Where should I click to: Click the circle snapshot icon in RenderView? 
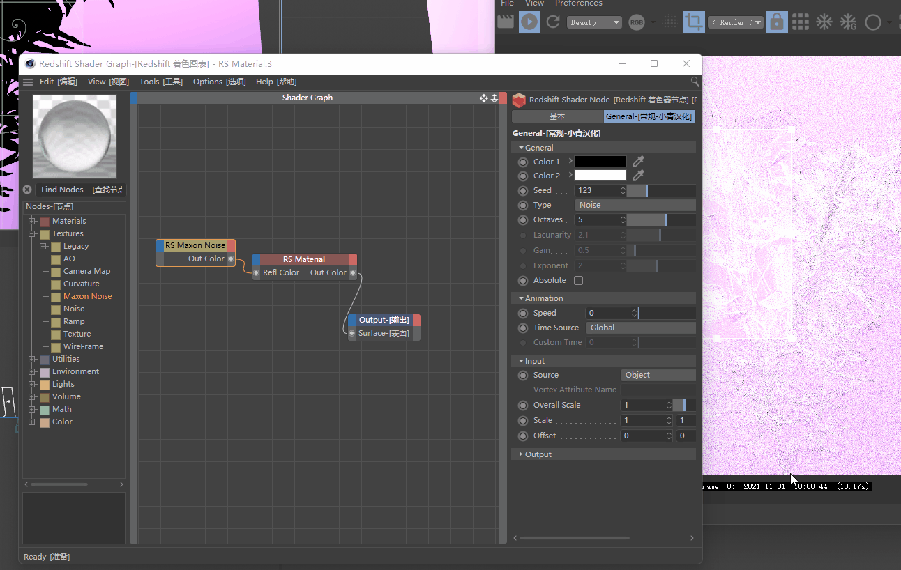pyautogui.click(x=873, y=22)
